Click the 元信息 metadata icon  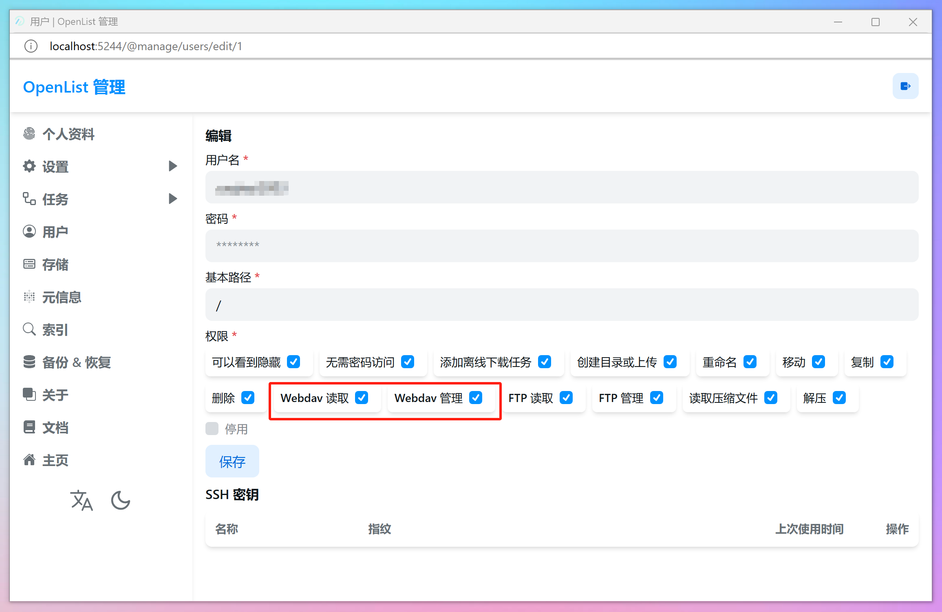(29, 297)
